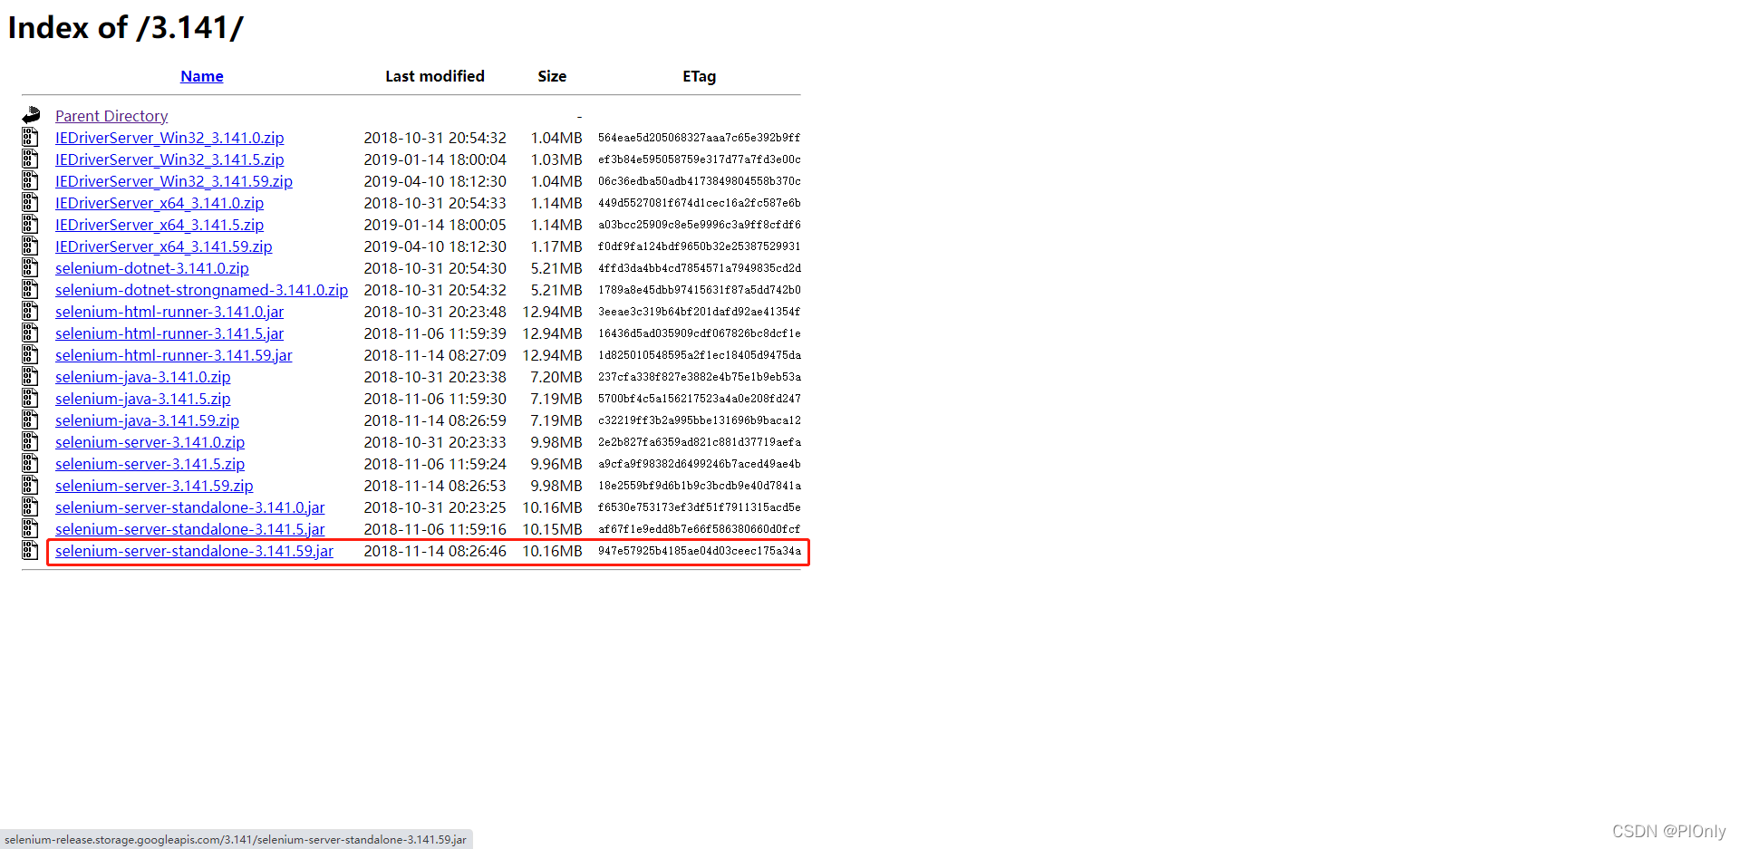Download IEDriverServer_Win32_3.141.5.zip
The width and height of the screenshot is (1740, 849).
(x=169, y=159)
